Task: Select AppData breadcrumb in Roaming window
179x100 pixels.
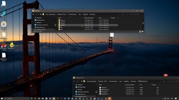Action: pos(85,14)
